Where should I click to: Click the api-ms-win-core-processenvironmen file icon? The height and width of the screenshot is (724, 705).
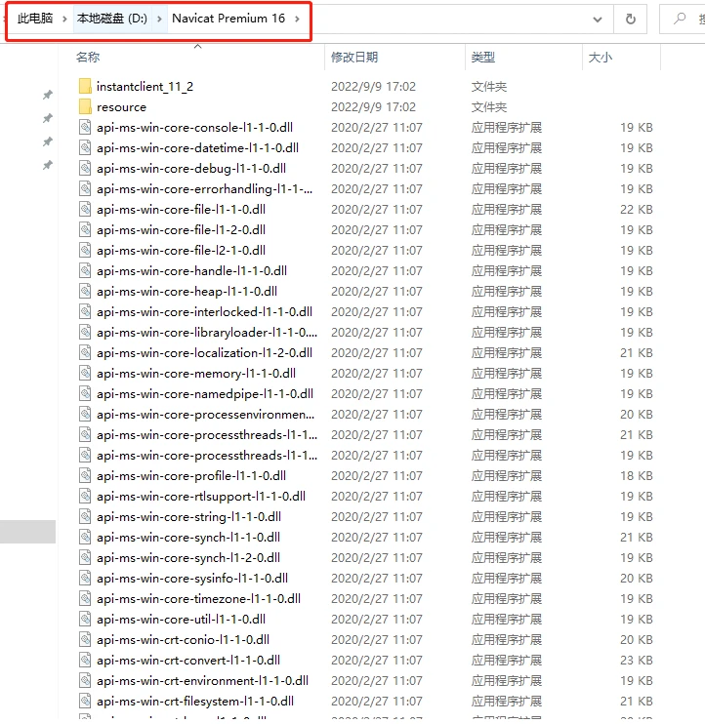coord(85,414)
